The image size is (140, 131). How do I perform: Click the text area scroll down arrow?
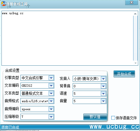pyautogui.click(x=135, y=63)
